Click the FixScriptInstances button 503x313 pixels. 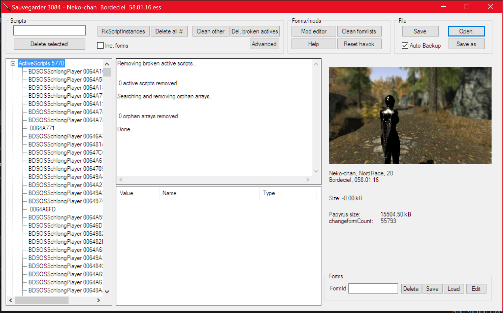(123, 31)
